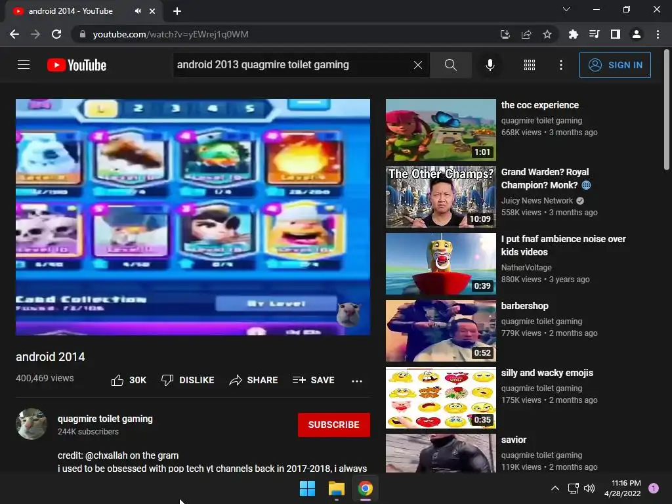Open clock and date 11:16 PM
The image size is (672, 504).
[x=623, y=488]
